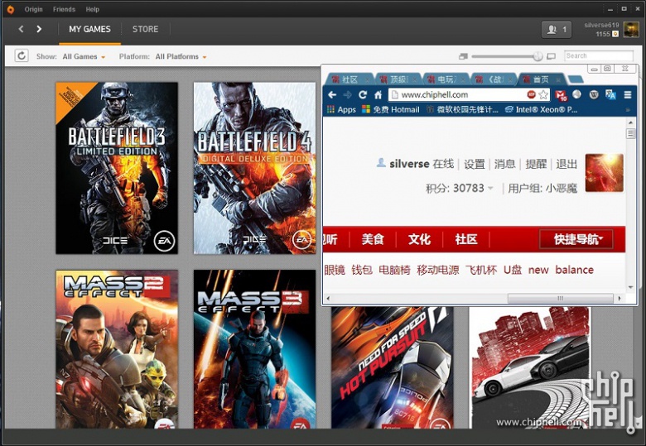
Task: Click the small tile size icon
Action: pos(463,56)
